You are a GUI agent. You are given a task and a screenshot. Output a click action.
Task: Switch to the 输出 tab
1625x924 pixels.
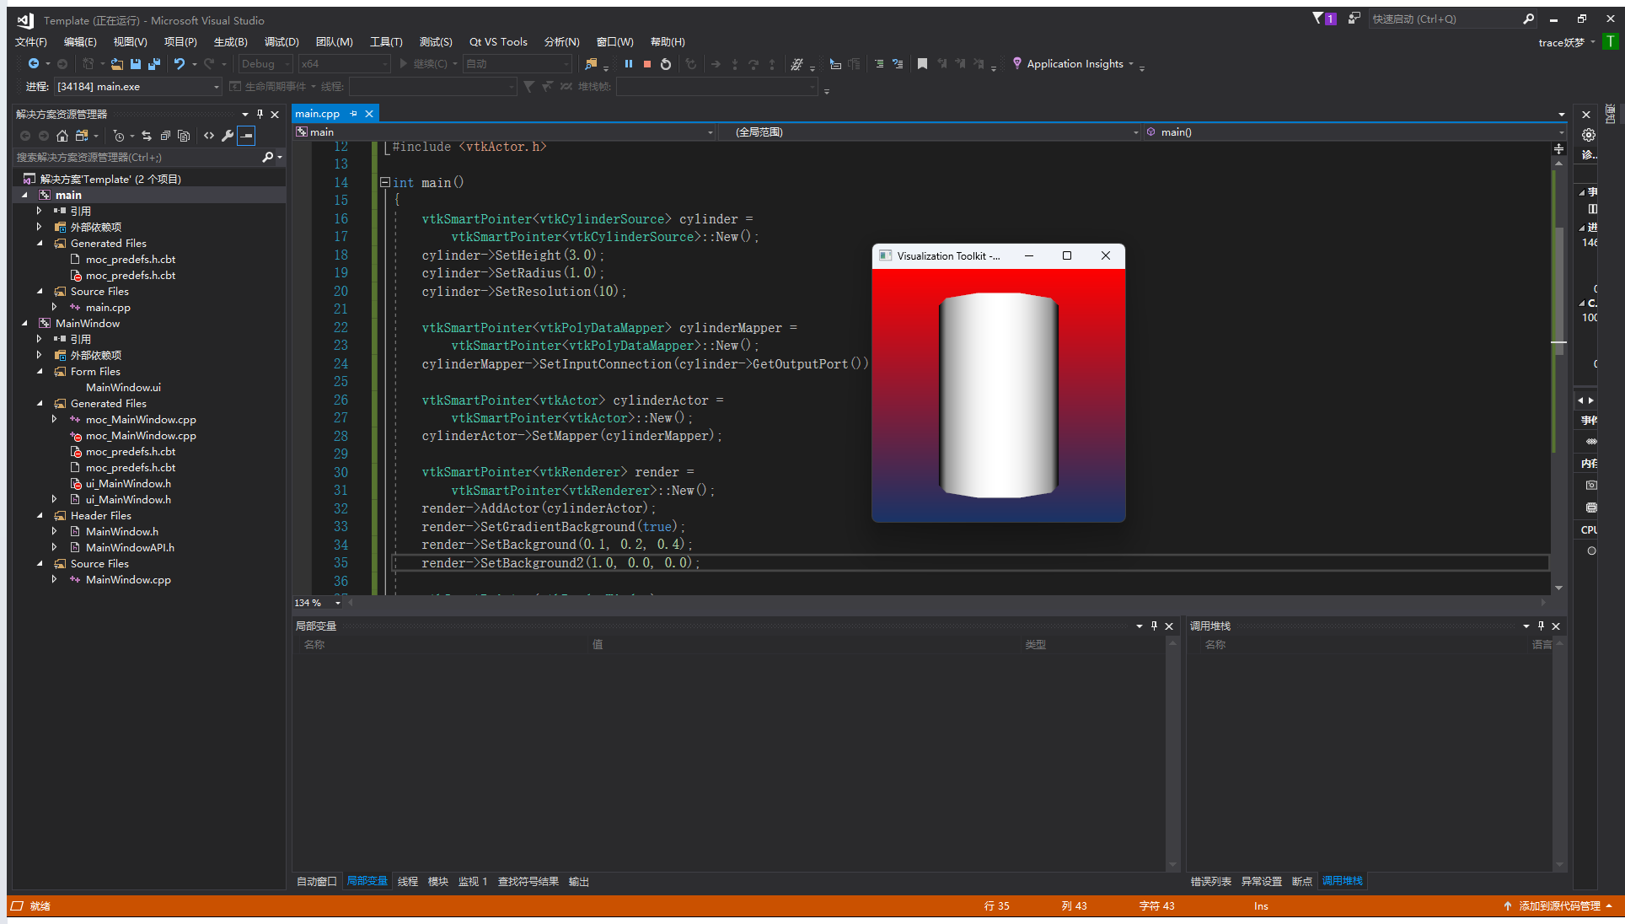pos(578,881)
